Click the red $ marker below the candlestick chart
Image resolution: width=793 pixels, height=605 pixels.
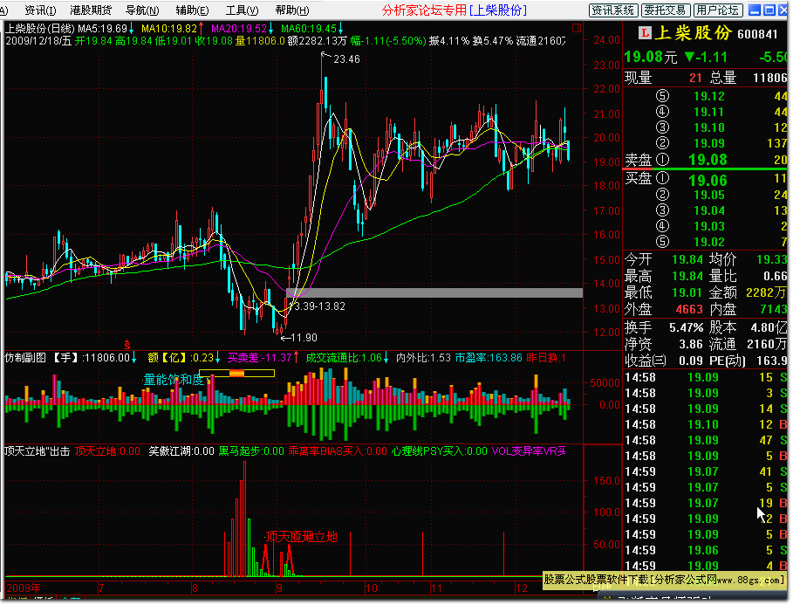pyautogui.click(x=127, y=345)
